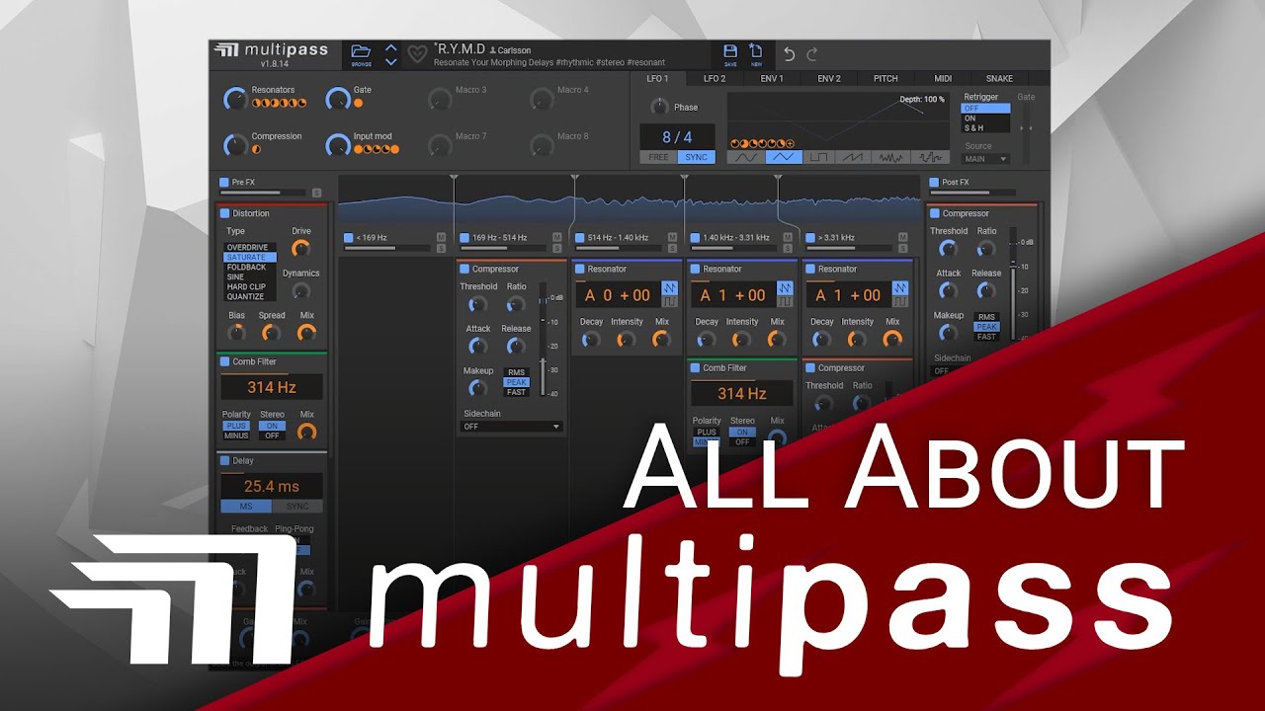Click the Redo arrow icon
Image resolution: width=1265 pixels, height=711 pixels.
[812, 54]
